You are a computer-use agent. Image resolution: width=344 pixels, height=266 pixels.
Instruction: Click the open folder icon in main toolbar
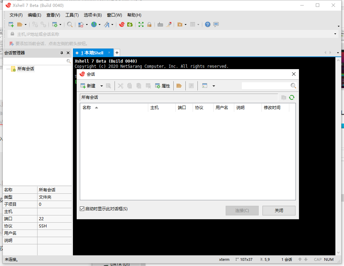pyautogui.click(x=20, y=24)
